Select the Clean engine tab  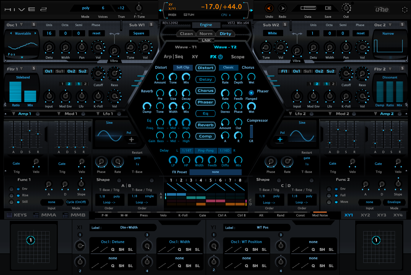[x=186, y=34]
